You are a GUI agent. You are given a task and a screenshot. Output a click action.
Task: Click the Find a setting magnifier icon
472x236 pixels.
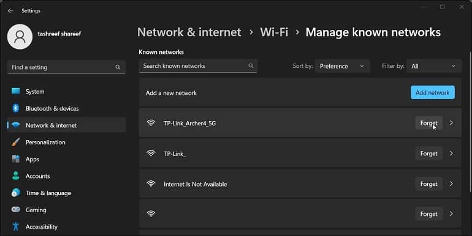(118, 67)
